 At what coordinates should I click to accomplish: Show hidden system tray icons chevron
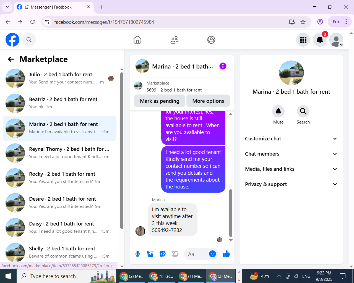click(279, 276)
